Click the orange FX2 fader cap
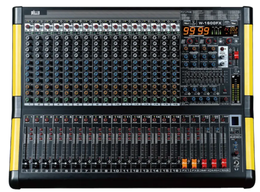This screenshot has height=192, width=260. tap(194, 163)
